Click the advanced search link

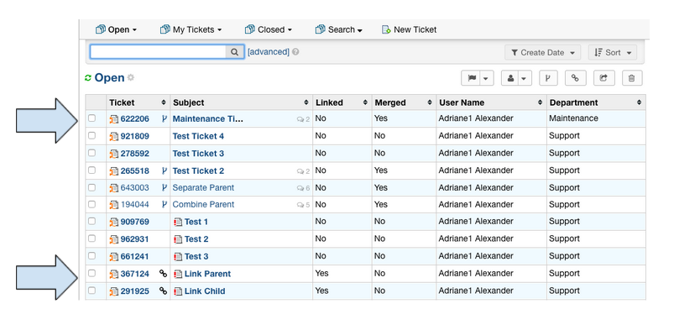pos(269,52)
